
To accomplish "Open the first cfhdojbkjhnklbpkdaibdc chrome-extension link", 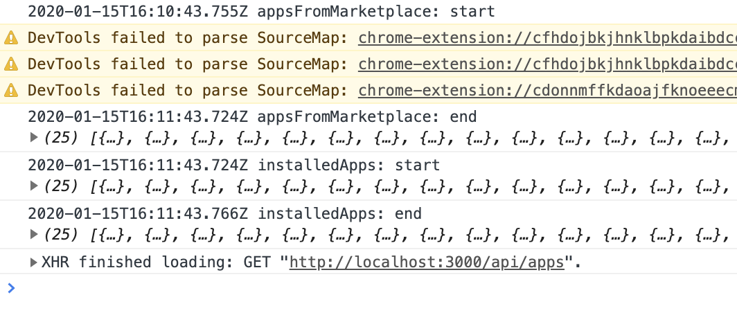I will [548, 38].
